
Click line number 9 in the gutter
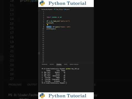tap(43, 27)
